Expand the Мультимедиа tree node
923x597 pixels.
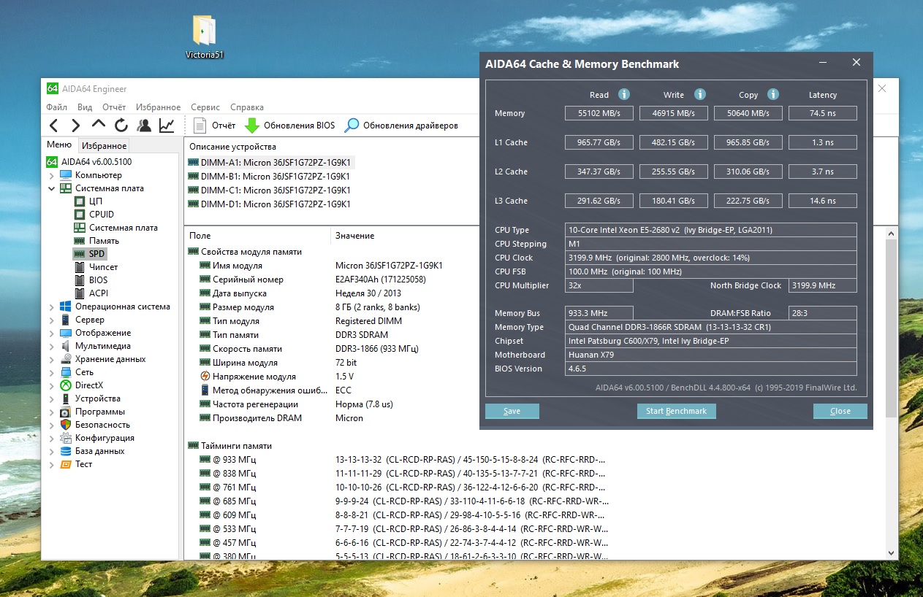[x=51, y=346]
